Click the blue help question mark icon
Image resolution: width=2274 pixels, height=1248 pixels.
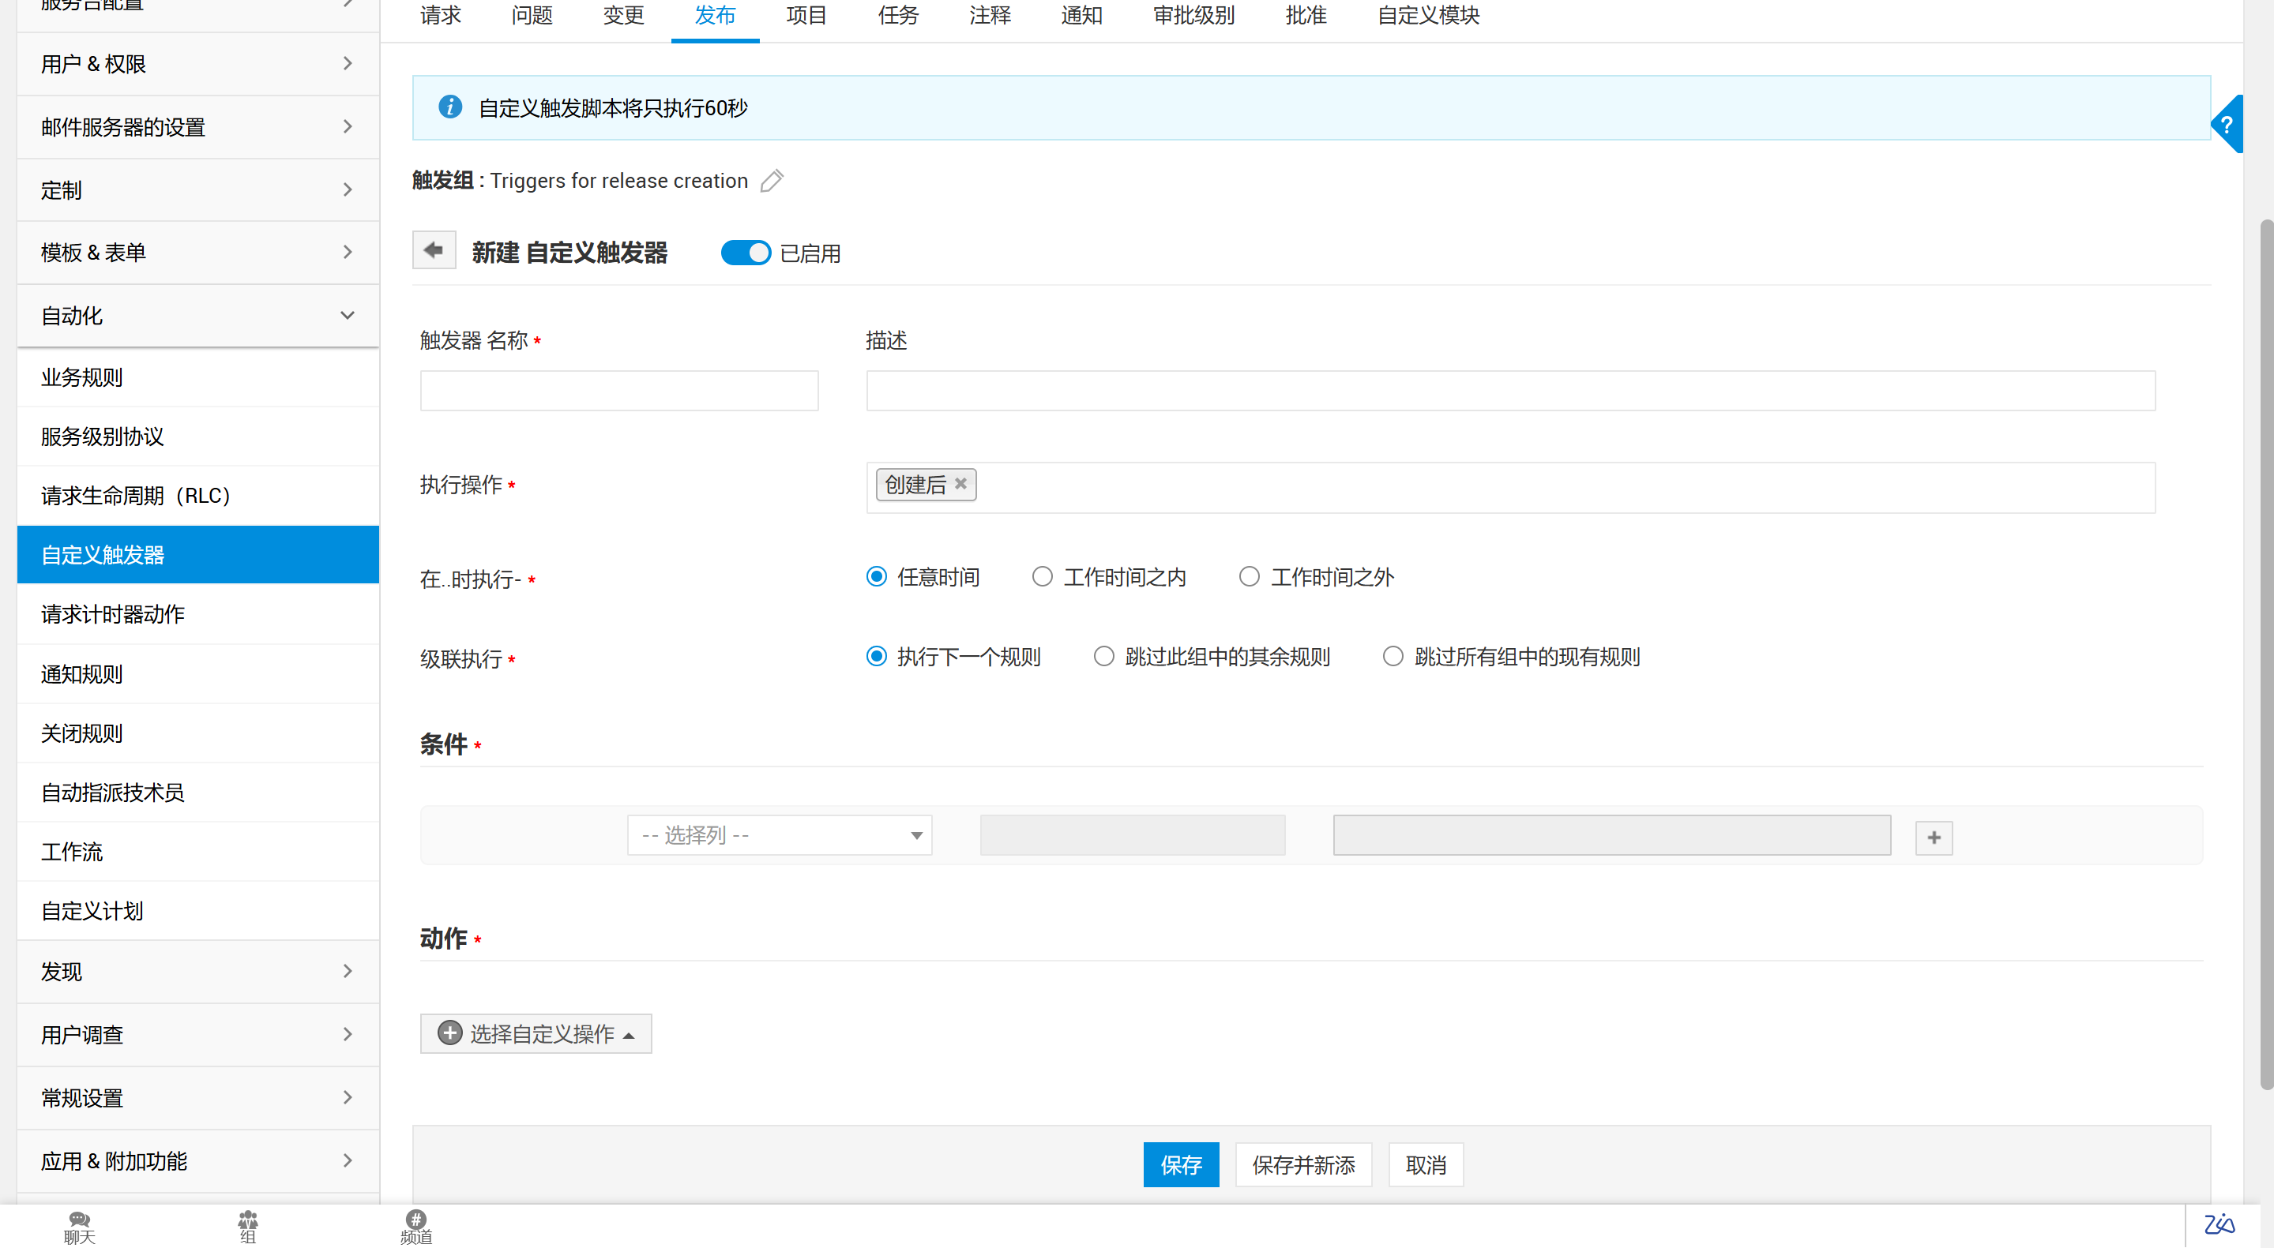2227,125
